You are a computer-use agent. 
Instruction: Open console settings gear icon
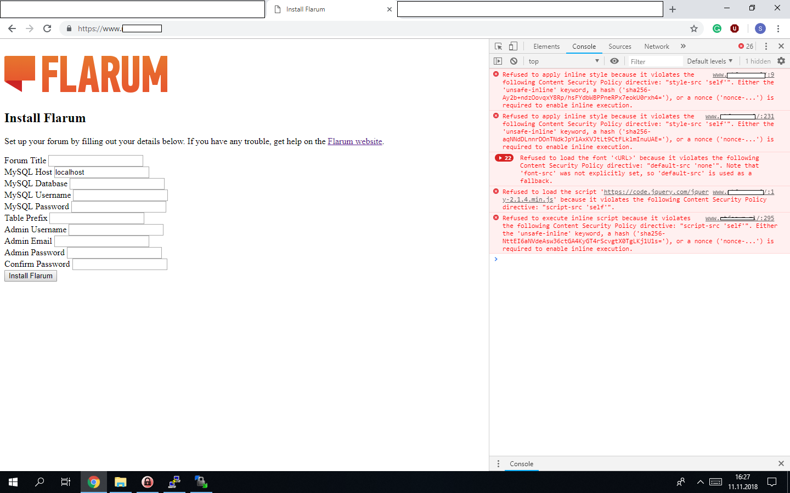click(781, 61)
